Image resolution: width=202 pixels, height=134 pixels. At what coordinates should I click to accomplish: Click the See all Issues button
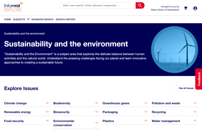tap(186, 88)
